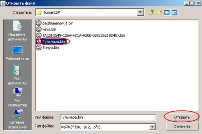Open Сетевое окружение location
Screen dimensions: 202x134
17,119
